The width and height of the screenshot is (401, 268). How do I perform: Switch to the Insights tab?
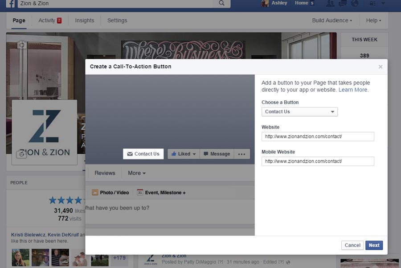click(x=84, y=20)
